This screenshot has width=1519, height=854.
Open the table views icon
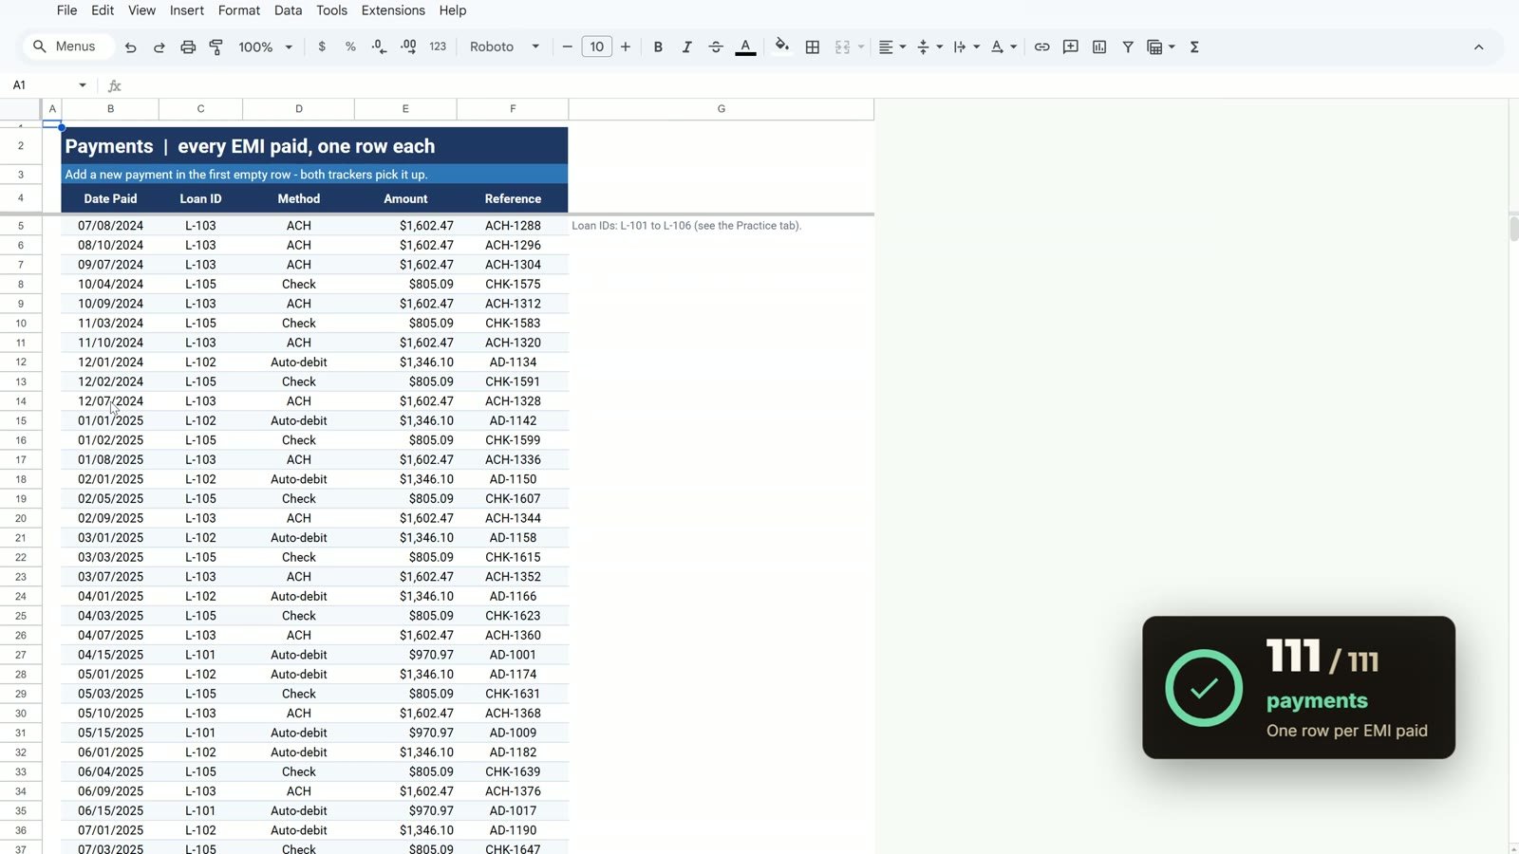click(1160, 46)
